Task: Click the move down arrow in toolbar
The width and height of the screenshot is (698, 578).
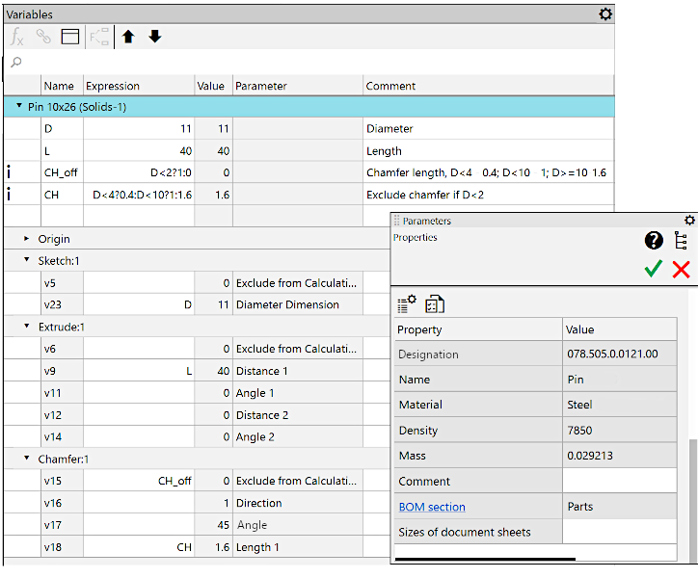Action: [x=154, y=38]
